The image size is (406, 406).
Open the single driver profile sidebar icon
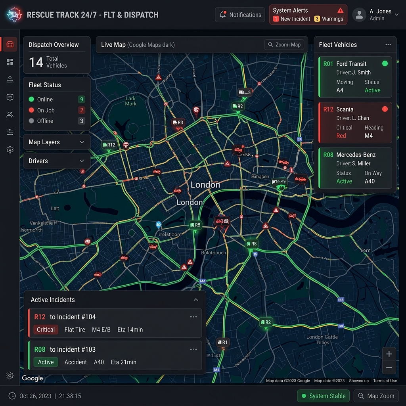point(10,79)
